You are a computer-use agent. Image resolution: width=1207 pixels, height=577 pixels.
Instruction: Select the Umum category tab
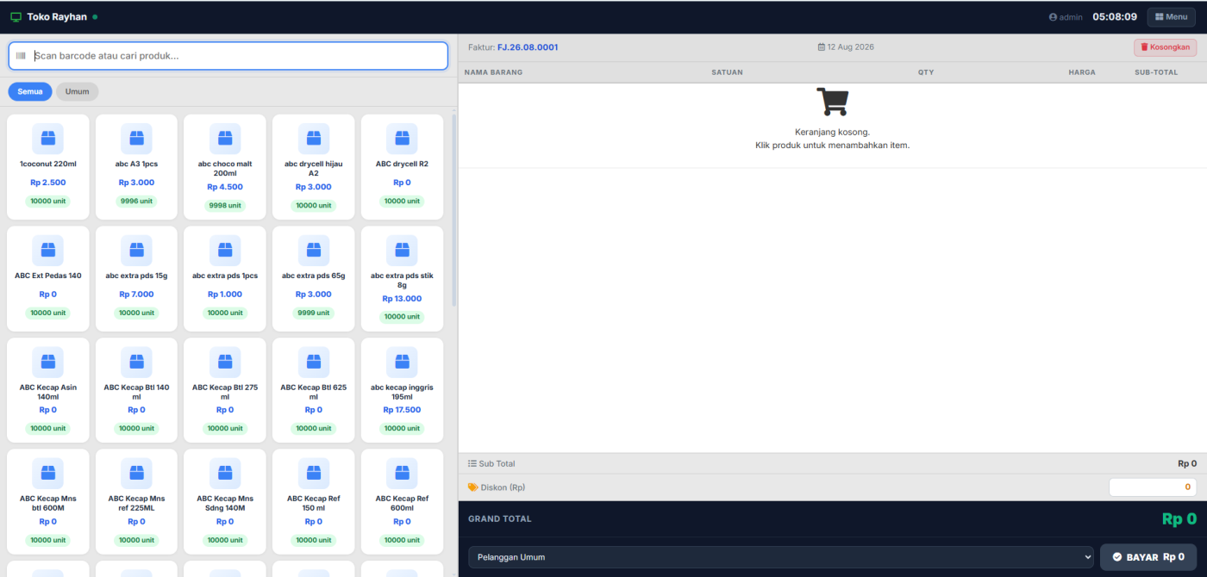tap(78, 91)
